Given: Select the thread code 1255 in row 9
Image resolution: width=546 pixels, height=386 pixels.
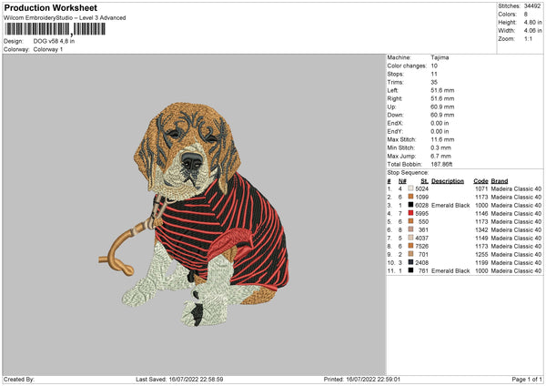Looking at the screenshot, I should point(482,254).
